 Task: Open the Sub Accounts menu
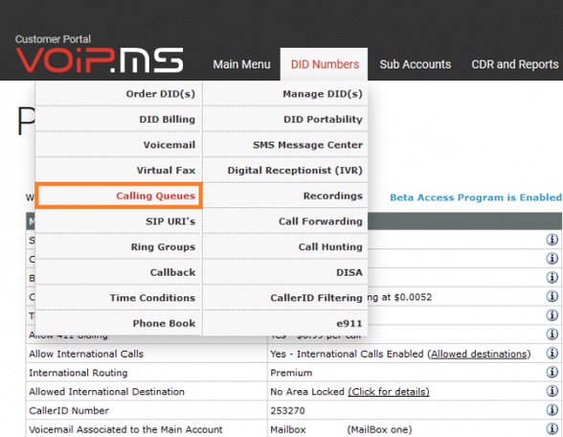pyautogui.click(x=416, y=64)
